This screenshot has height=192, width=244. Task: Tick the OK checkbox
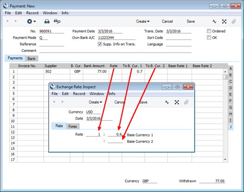coord(209,38)
